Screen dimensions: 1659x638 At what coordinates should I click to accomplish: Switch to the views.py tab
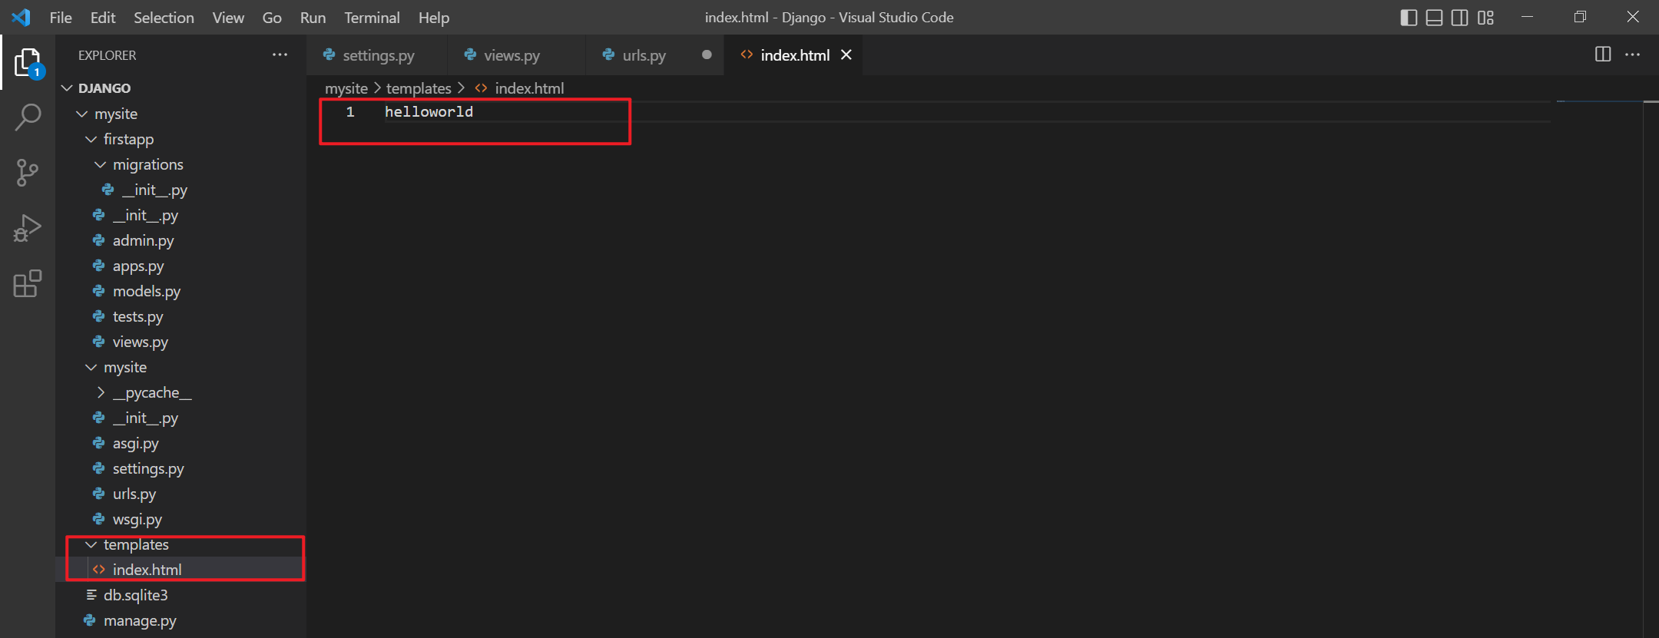(512, 55)
